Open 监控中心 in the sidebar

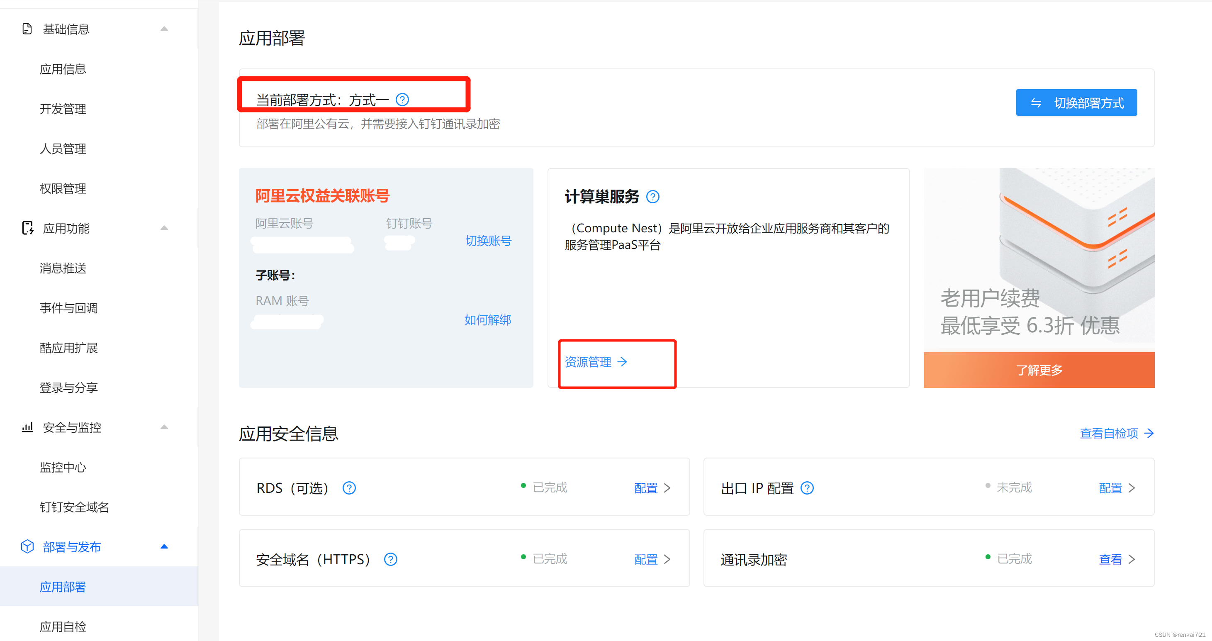[x=63, y=467]
